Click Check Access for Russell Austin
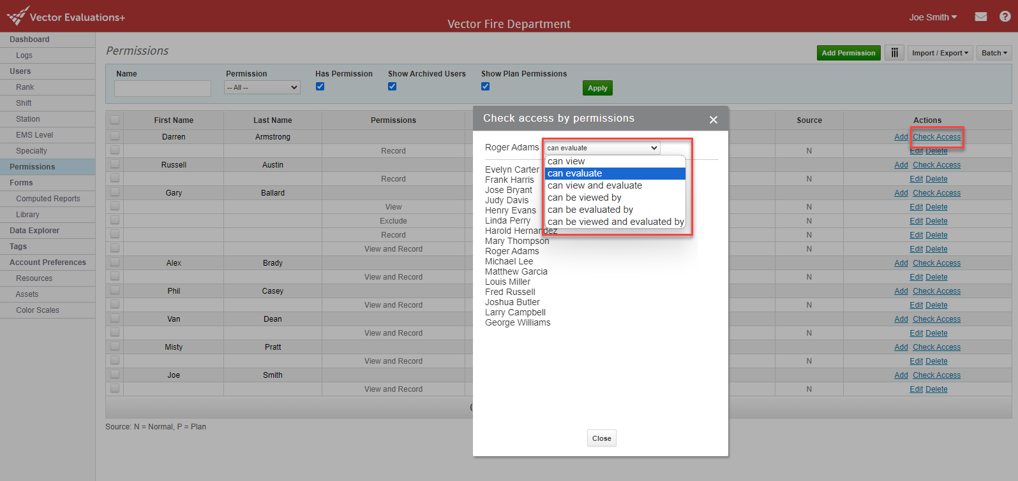Image resolution: width=1018 pixels, height=481 pixels. click(936, 165)
